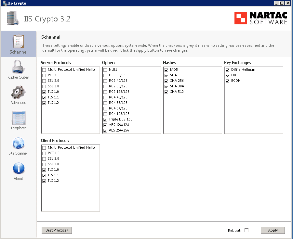Open the Advanced gear icon
This screenshot has width=293, height=239.
click(19, 93)
